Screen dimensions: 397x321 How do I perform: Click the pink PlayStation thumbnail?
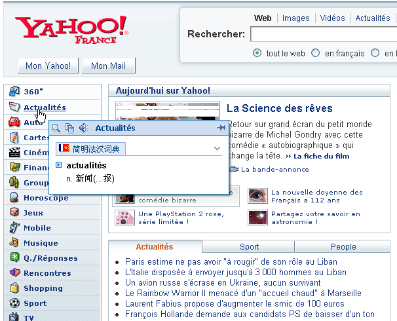(x=124, y=217)
